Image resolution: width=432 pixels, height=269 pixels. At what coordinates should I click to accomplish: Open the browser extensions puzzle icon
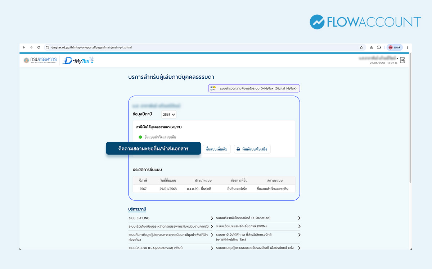pyautogui.click(x=379, y=47)
